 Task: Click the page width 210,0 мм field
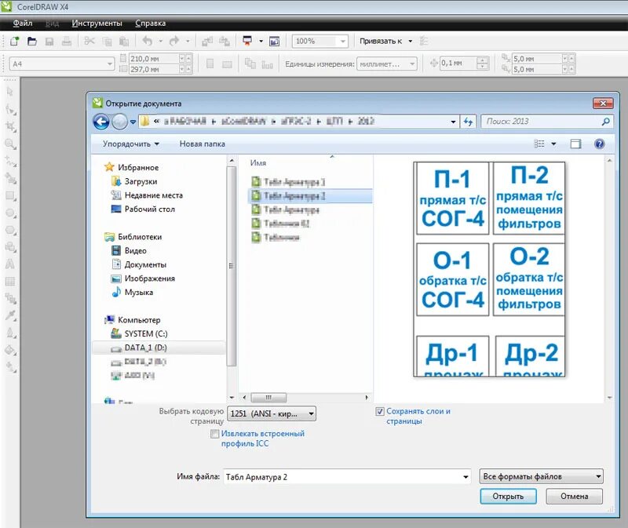153,59
